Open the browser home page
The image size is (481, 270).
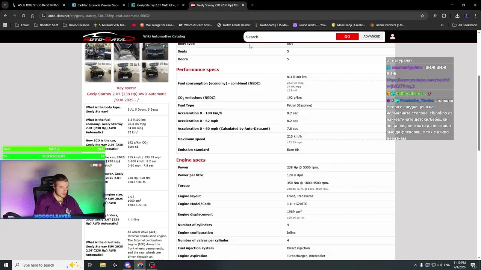(x=32, y=16)
